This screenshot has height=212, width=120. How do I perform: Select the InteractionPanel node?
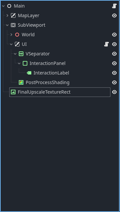click(x=47, y=63)
